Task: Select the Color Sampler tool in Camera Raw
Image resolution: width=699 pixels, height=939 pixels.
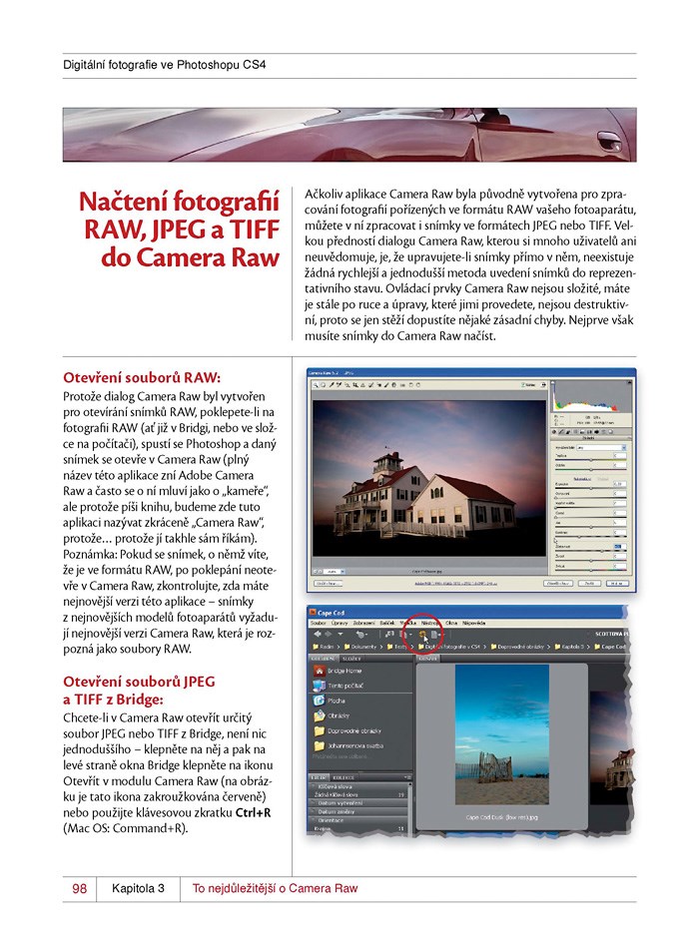Action: (x=339, y=385)
